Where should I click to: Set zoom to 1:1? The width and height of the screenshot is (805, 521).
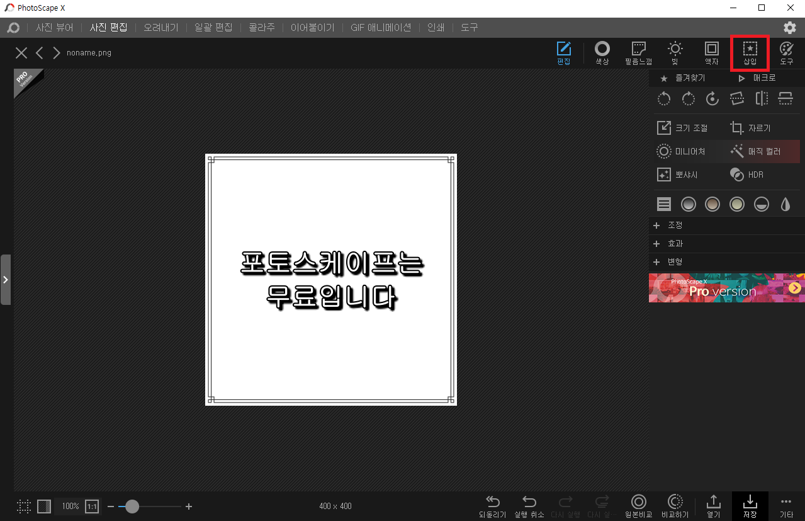pyautogui.click(x=92, y=506)
